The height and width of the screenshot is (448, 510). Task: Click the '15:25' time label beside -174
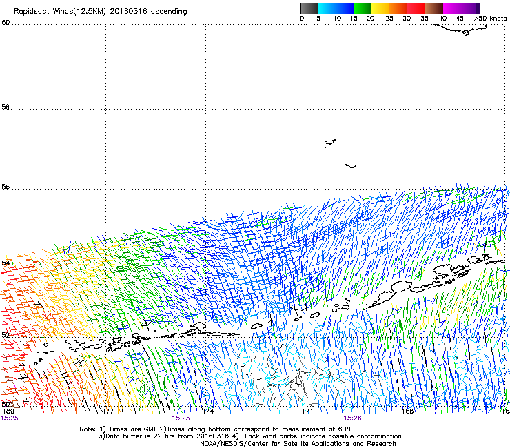pyautogui.click(x=181, y=418)
